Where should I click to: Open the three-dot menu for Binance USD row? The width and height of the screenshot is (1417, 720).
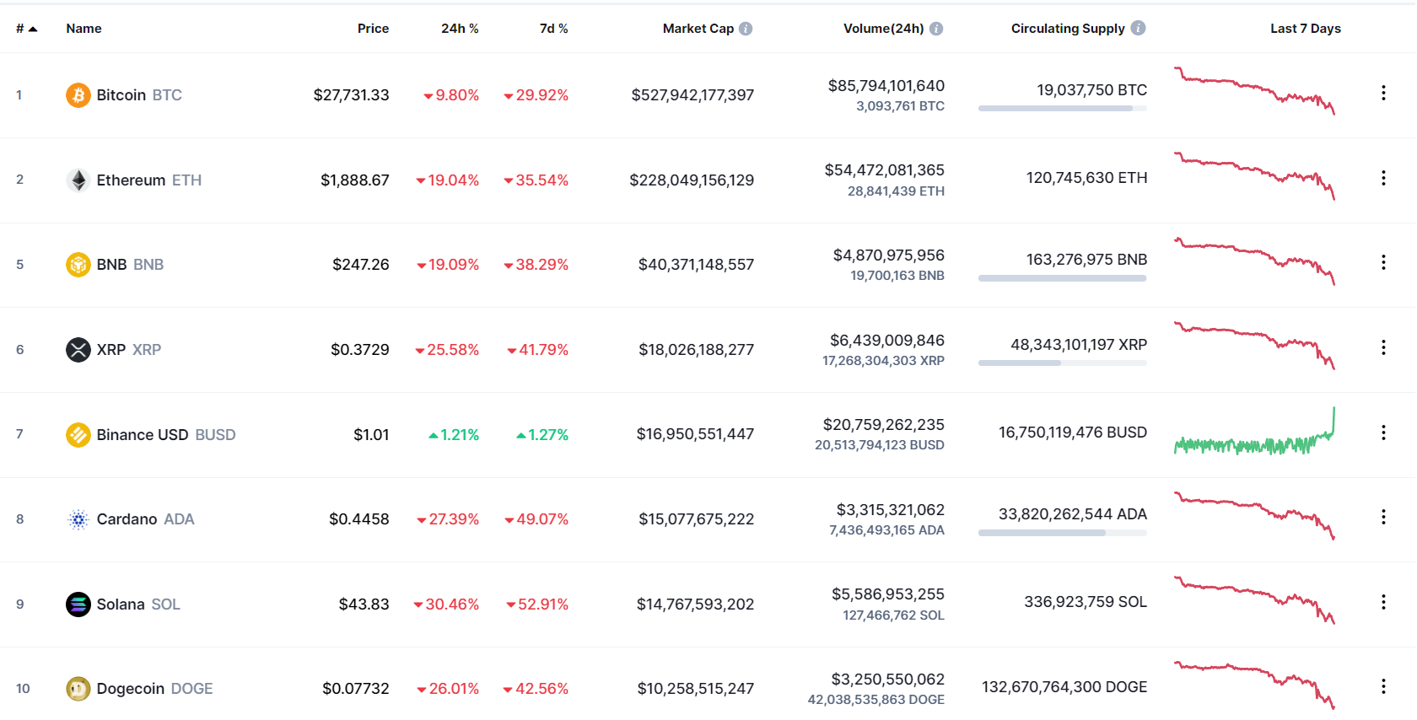point(1383,433)
